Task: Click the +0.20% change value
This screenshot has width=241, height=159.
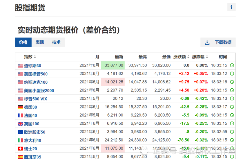Action: coord(201,90)
